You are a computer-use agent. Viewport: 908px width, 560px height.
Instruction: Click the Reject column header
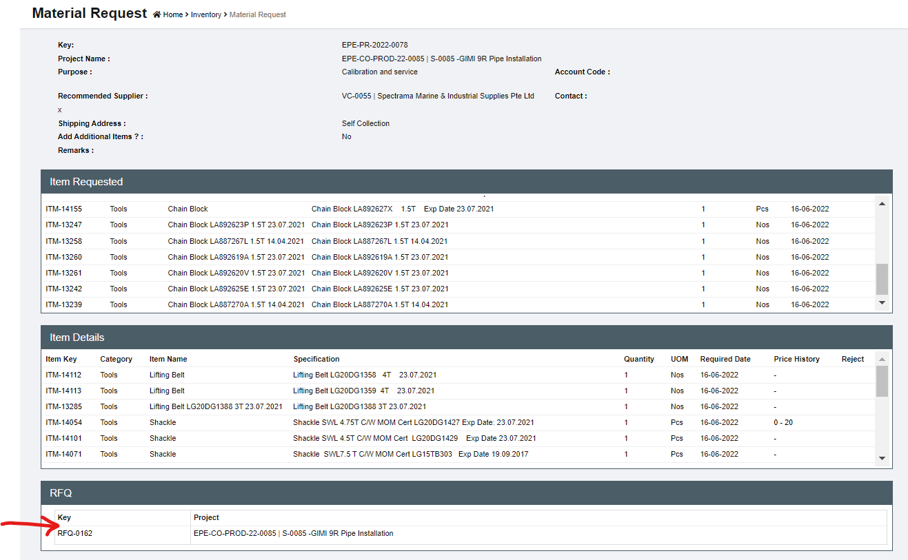[x=852, y=359]
